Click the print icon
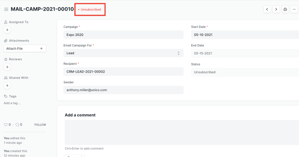Image resolution: width=299 pixels, height=157 pixels. [x=285, y=10]
